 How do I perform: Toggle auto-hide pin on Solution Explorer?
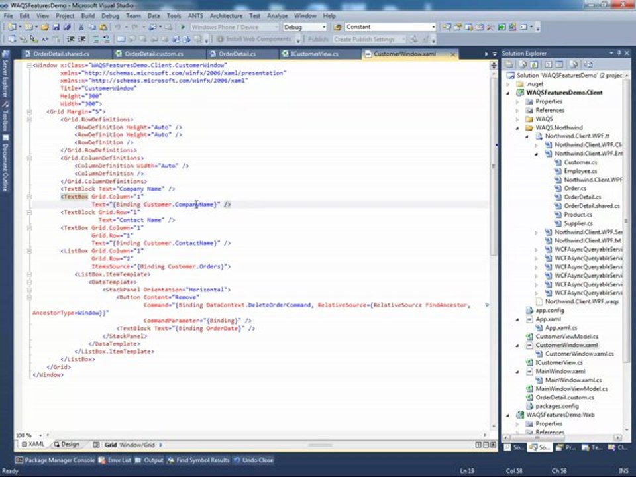coord(619,53)
